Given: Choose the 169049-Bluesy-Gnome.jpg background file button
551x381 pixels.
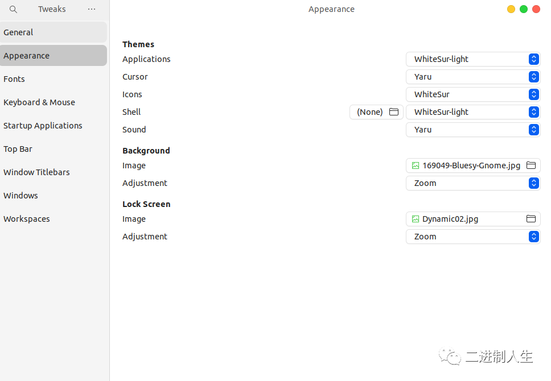Looking at the screenshot, I should point(466,165).
